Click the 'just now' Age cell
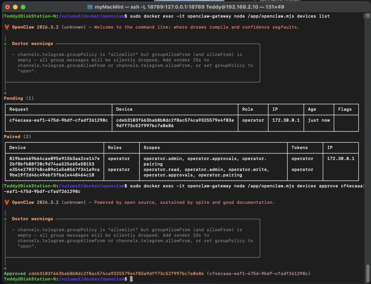The height and width of the screenshot is (284, 371). point(319,120)
